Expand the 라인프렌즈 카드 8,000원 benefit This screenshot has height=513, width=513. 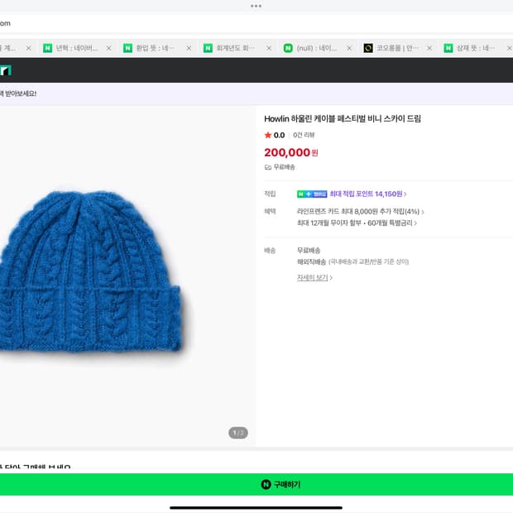pos(360,212)
